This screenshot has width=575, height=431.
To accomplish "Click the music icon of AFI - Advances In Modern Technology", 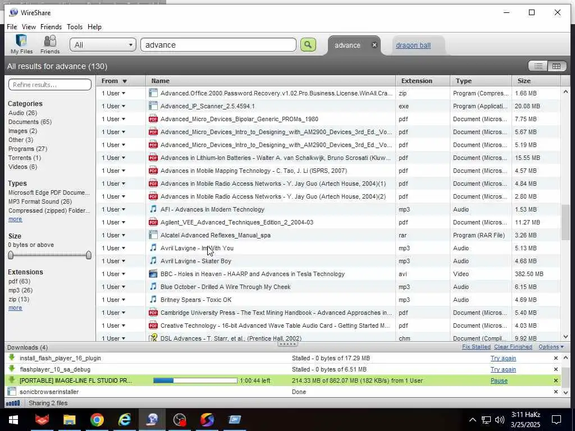I will pos(153,209).
